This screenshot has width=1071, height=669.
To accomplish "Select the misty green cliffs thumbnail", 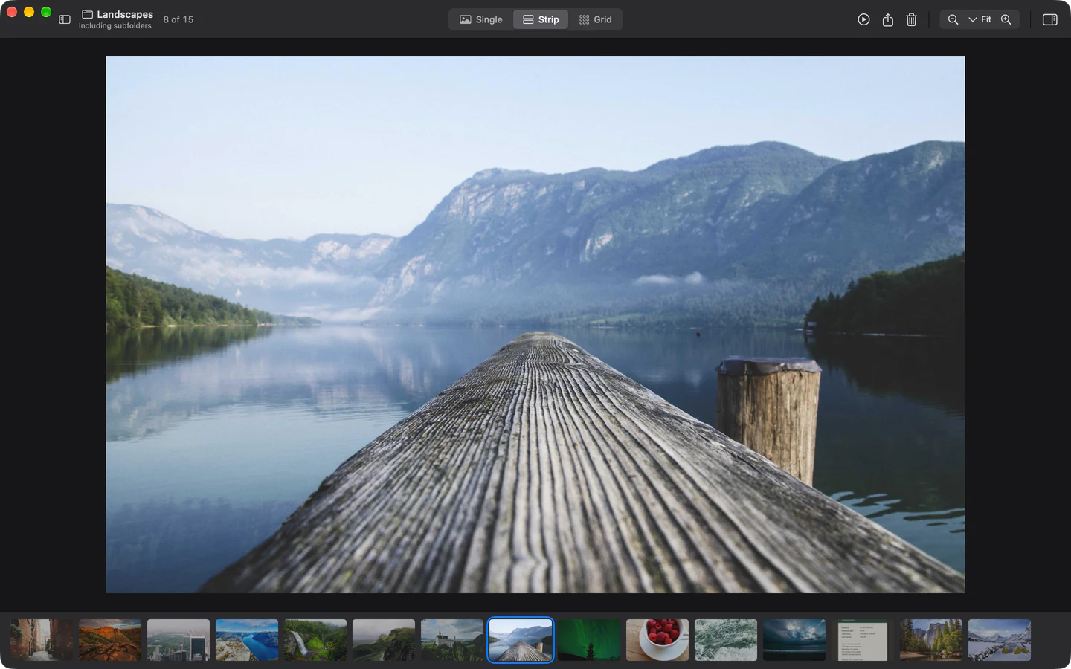I will (384, 640).
